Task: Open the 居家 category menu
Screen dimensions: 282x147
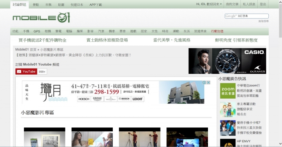Action: tap(144, 31)
